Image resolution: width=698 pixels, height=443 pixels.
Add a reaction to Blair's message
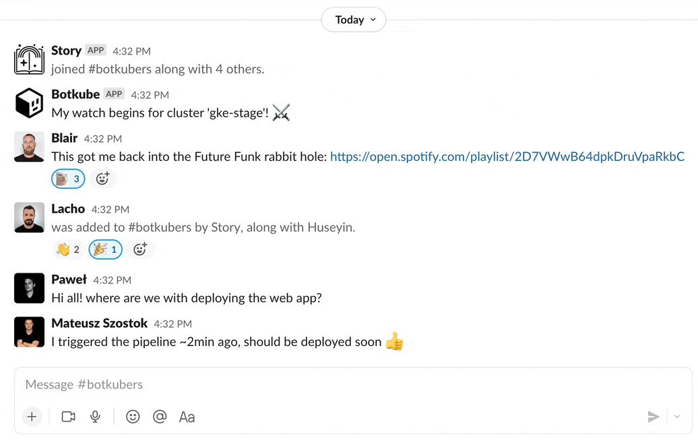coord(102,178)
